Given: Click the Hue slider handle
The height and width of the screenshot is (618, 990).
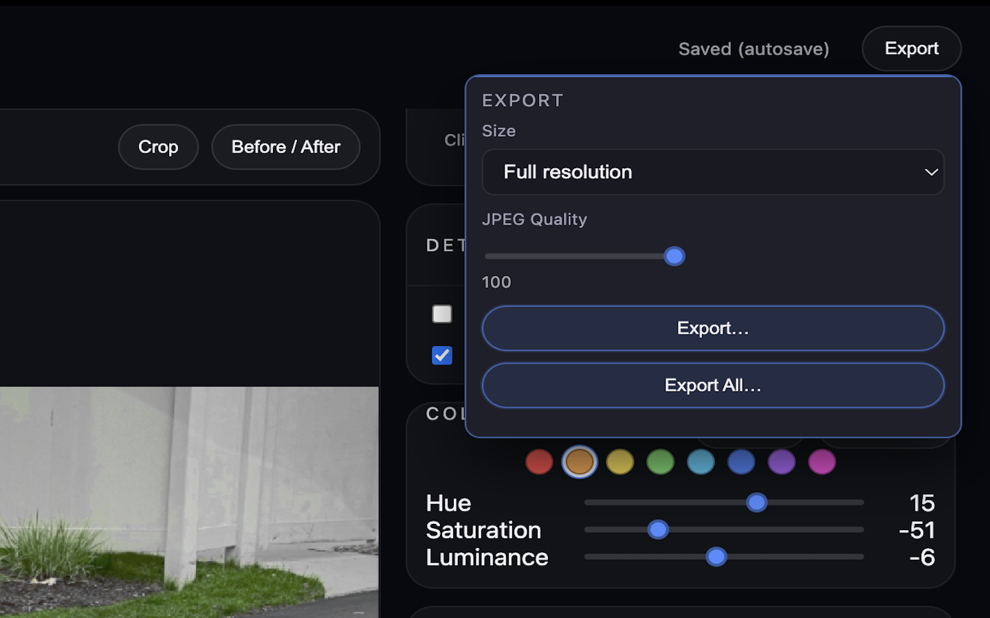Looking at the screenshot, I should coord(757,503).
